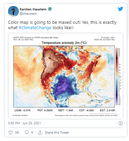This screenshot has width=129, height=141.
Task: Like the tweet with the heart icon
Action: [x=10, y=133]
